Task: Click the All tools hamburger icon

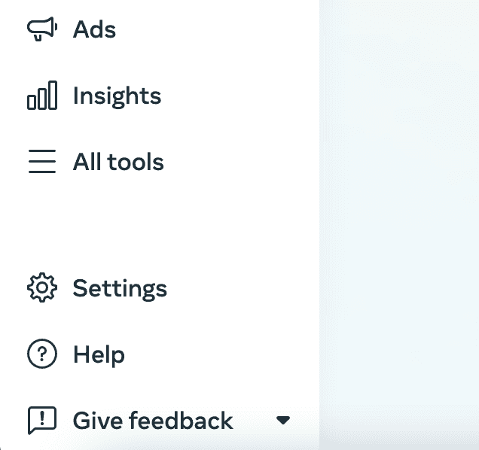Action: [x=42, y=161]
